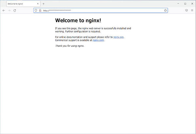Select the Welcome to nginx tab
The height and width of the screenshot is (134, 196).
point(23,4)
